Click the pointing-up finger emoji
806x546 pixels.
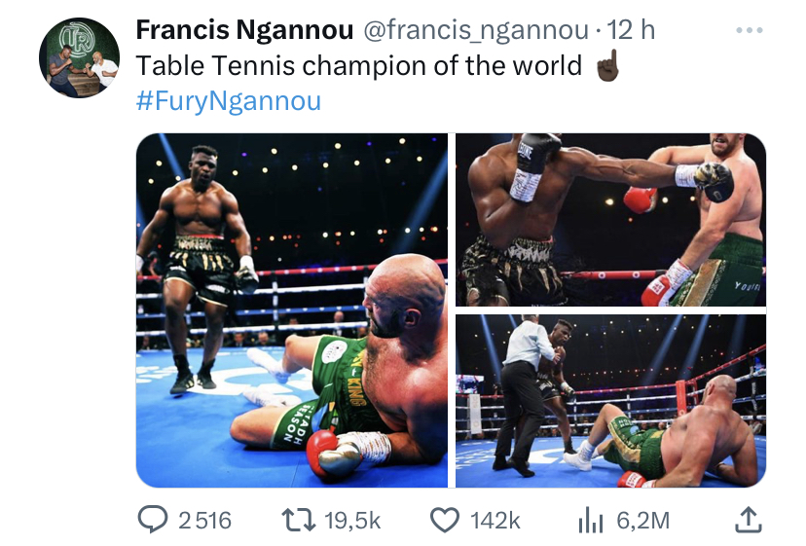pos(606,66)
